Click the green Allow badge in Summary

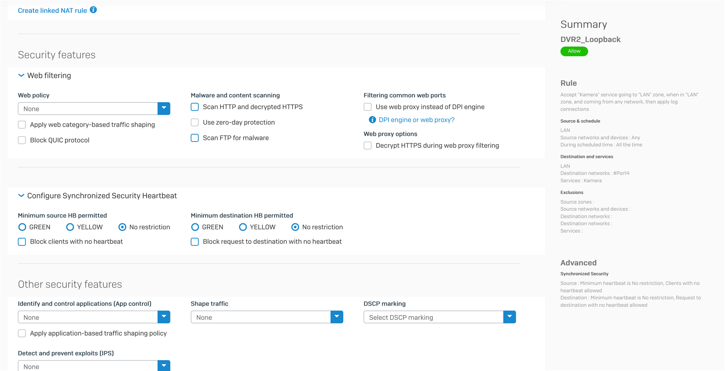pyautogui.click(x=574, y=51)
